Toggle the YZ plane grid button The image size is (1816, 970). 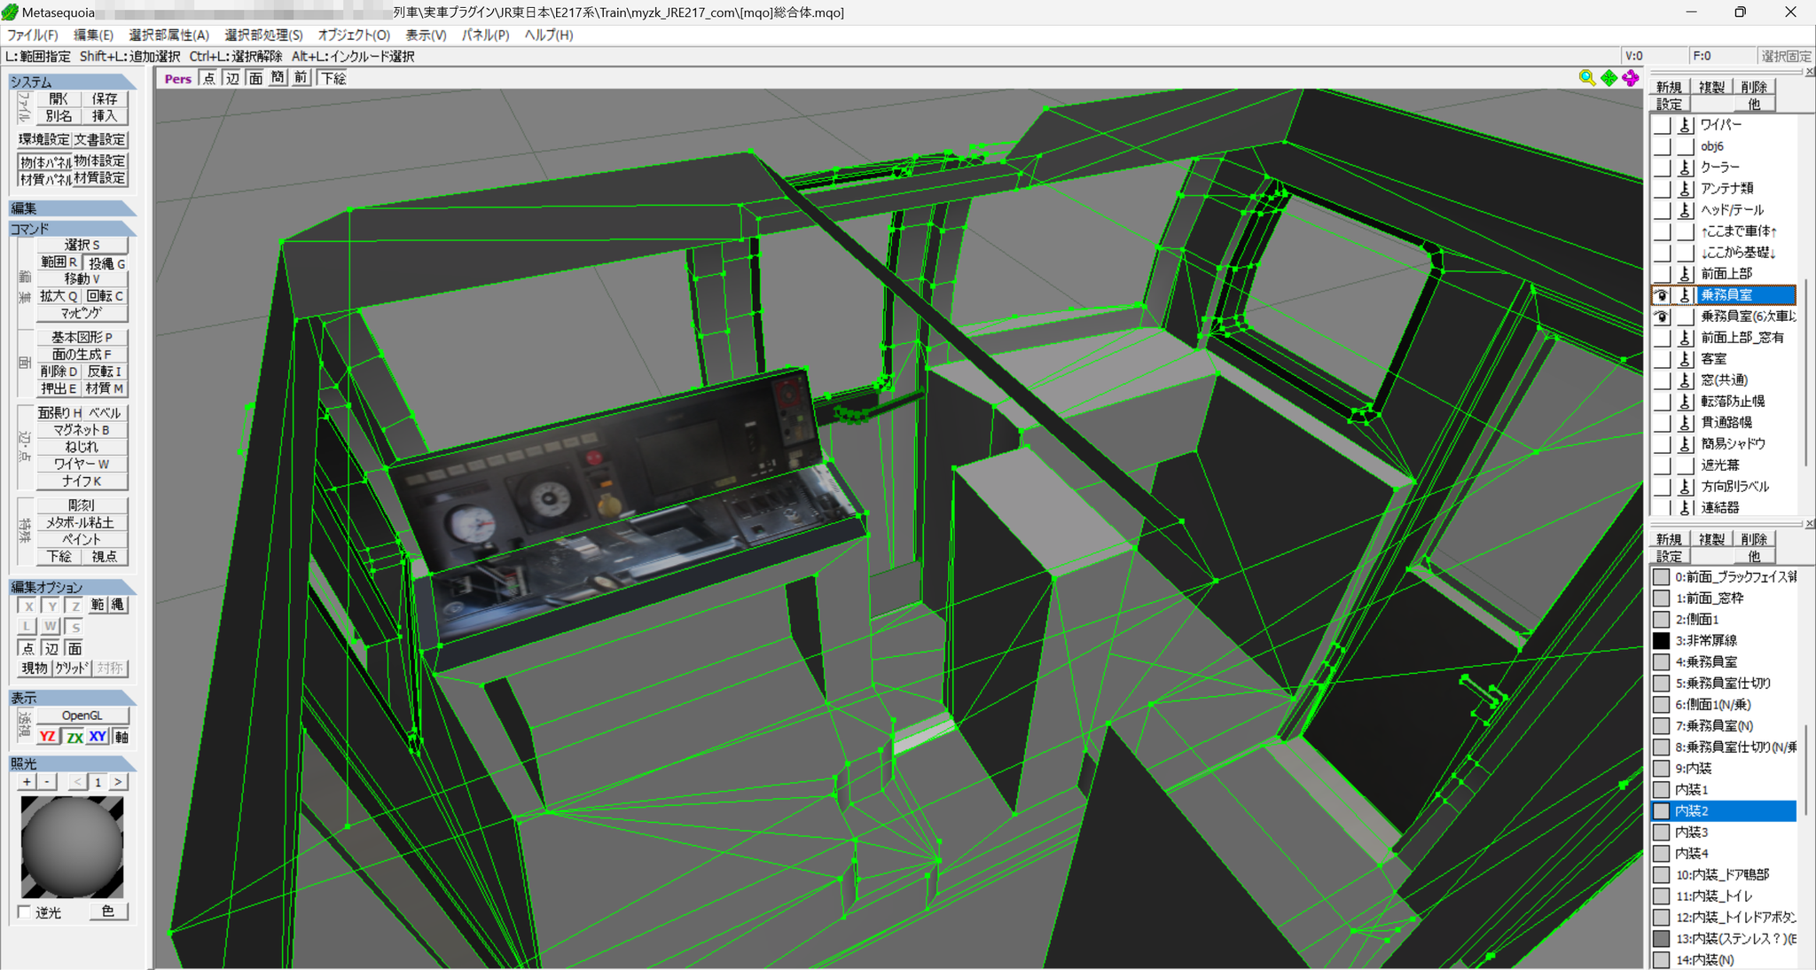coord(48,737)
